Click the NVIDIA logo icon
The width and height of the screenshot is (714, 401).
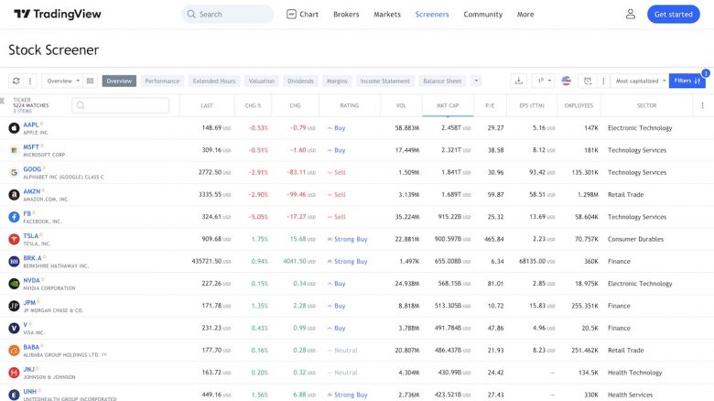point(14,284)
